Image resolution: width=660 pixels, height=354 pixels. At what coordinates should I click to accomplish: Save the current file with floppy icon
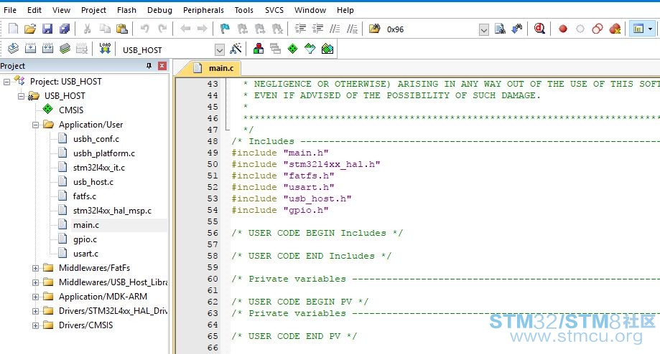[47, 29]
